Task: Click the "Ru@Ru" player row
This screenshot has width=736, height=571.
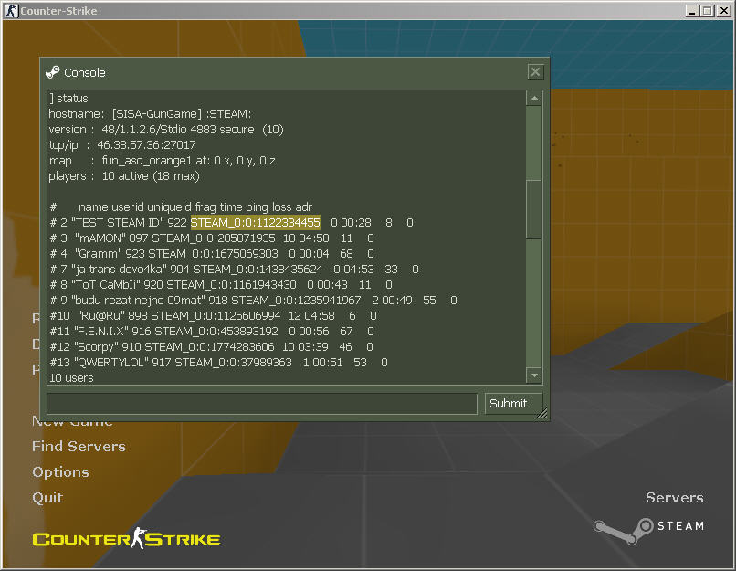Action: tap(213, 315)
